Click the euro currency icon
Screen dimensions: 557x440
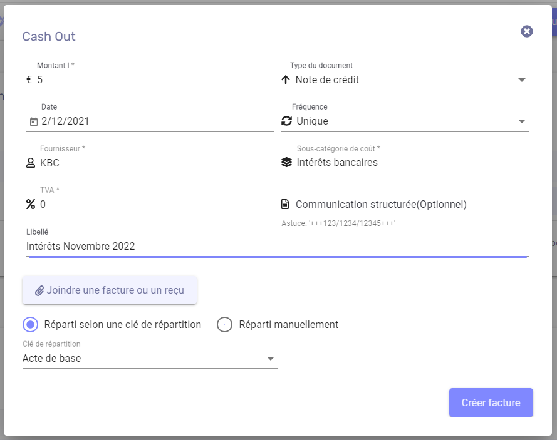click(29, 80)
